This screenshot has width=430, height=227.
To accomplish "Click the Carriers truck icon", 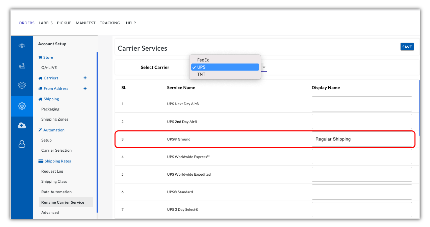I will click(40, 78).
